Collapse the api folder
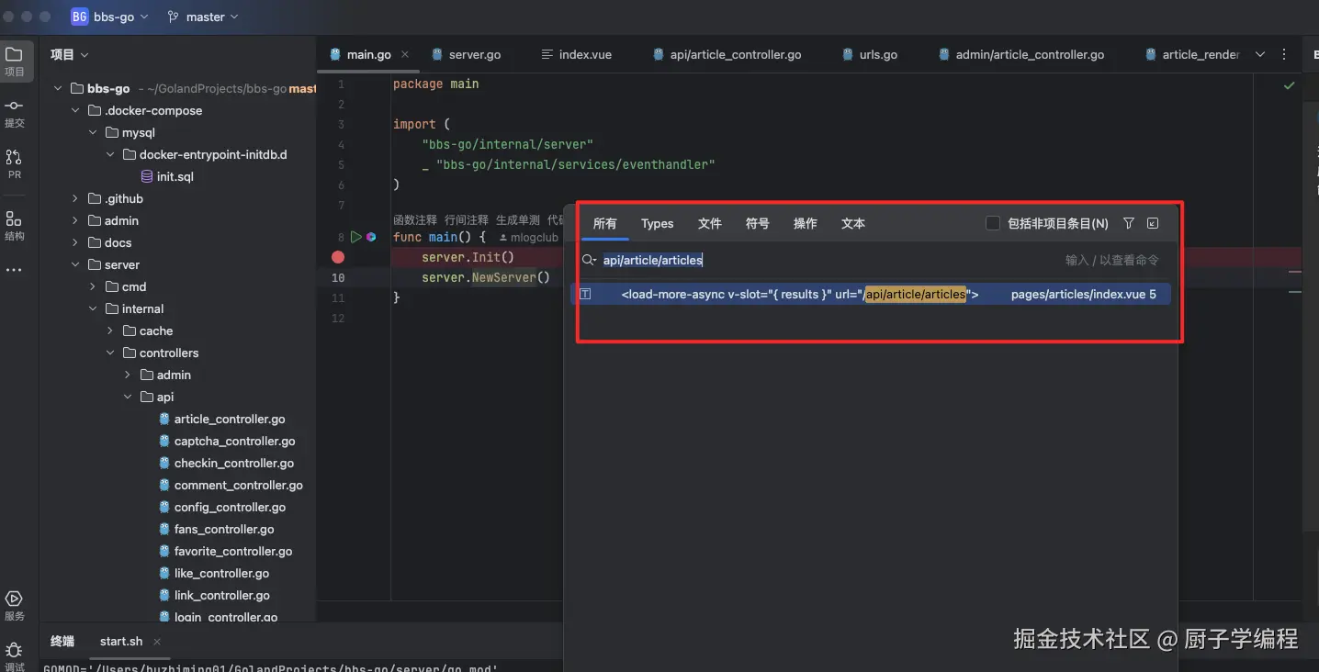Image resolution: width=1319 pixels, height=672 pixels. click(x=128, y=397)
